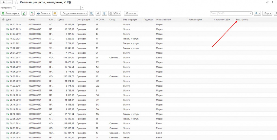The image size is (277, 140).
Task: Go back with the left arrow button
Action: (4, 2)
